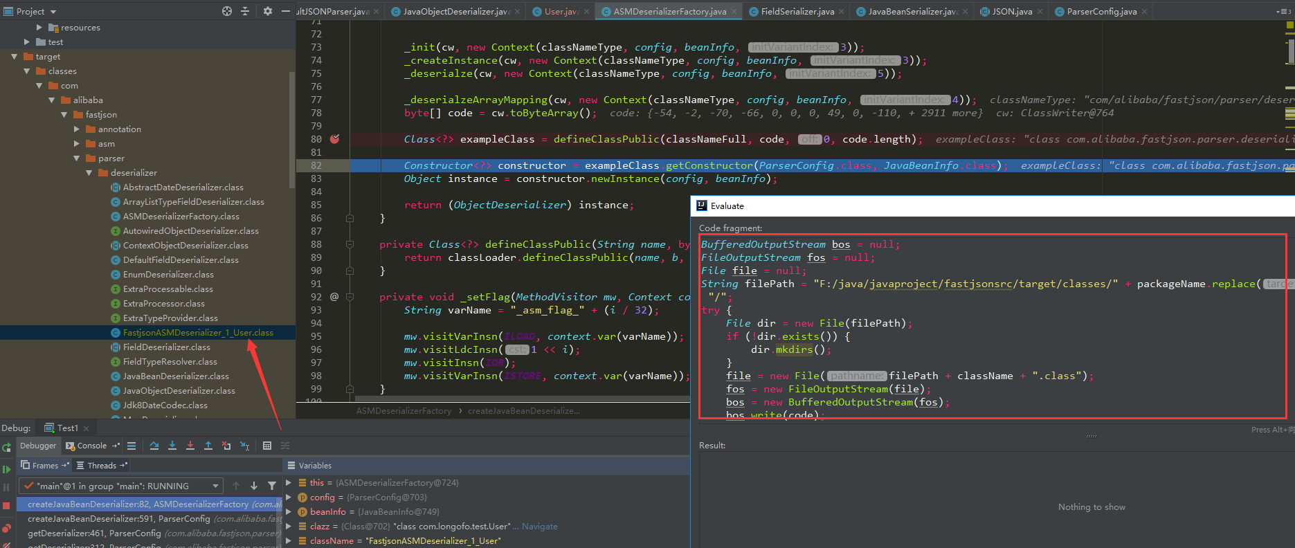Stop the debug session
Viewport: 1295px width, 548px height.
[x=7, y=506]
